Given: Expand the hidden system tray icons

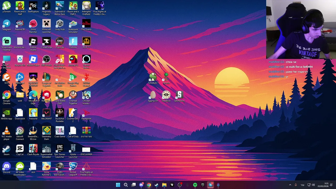Looking at the screenshot, I should (290, 185).
